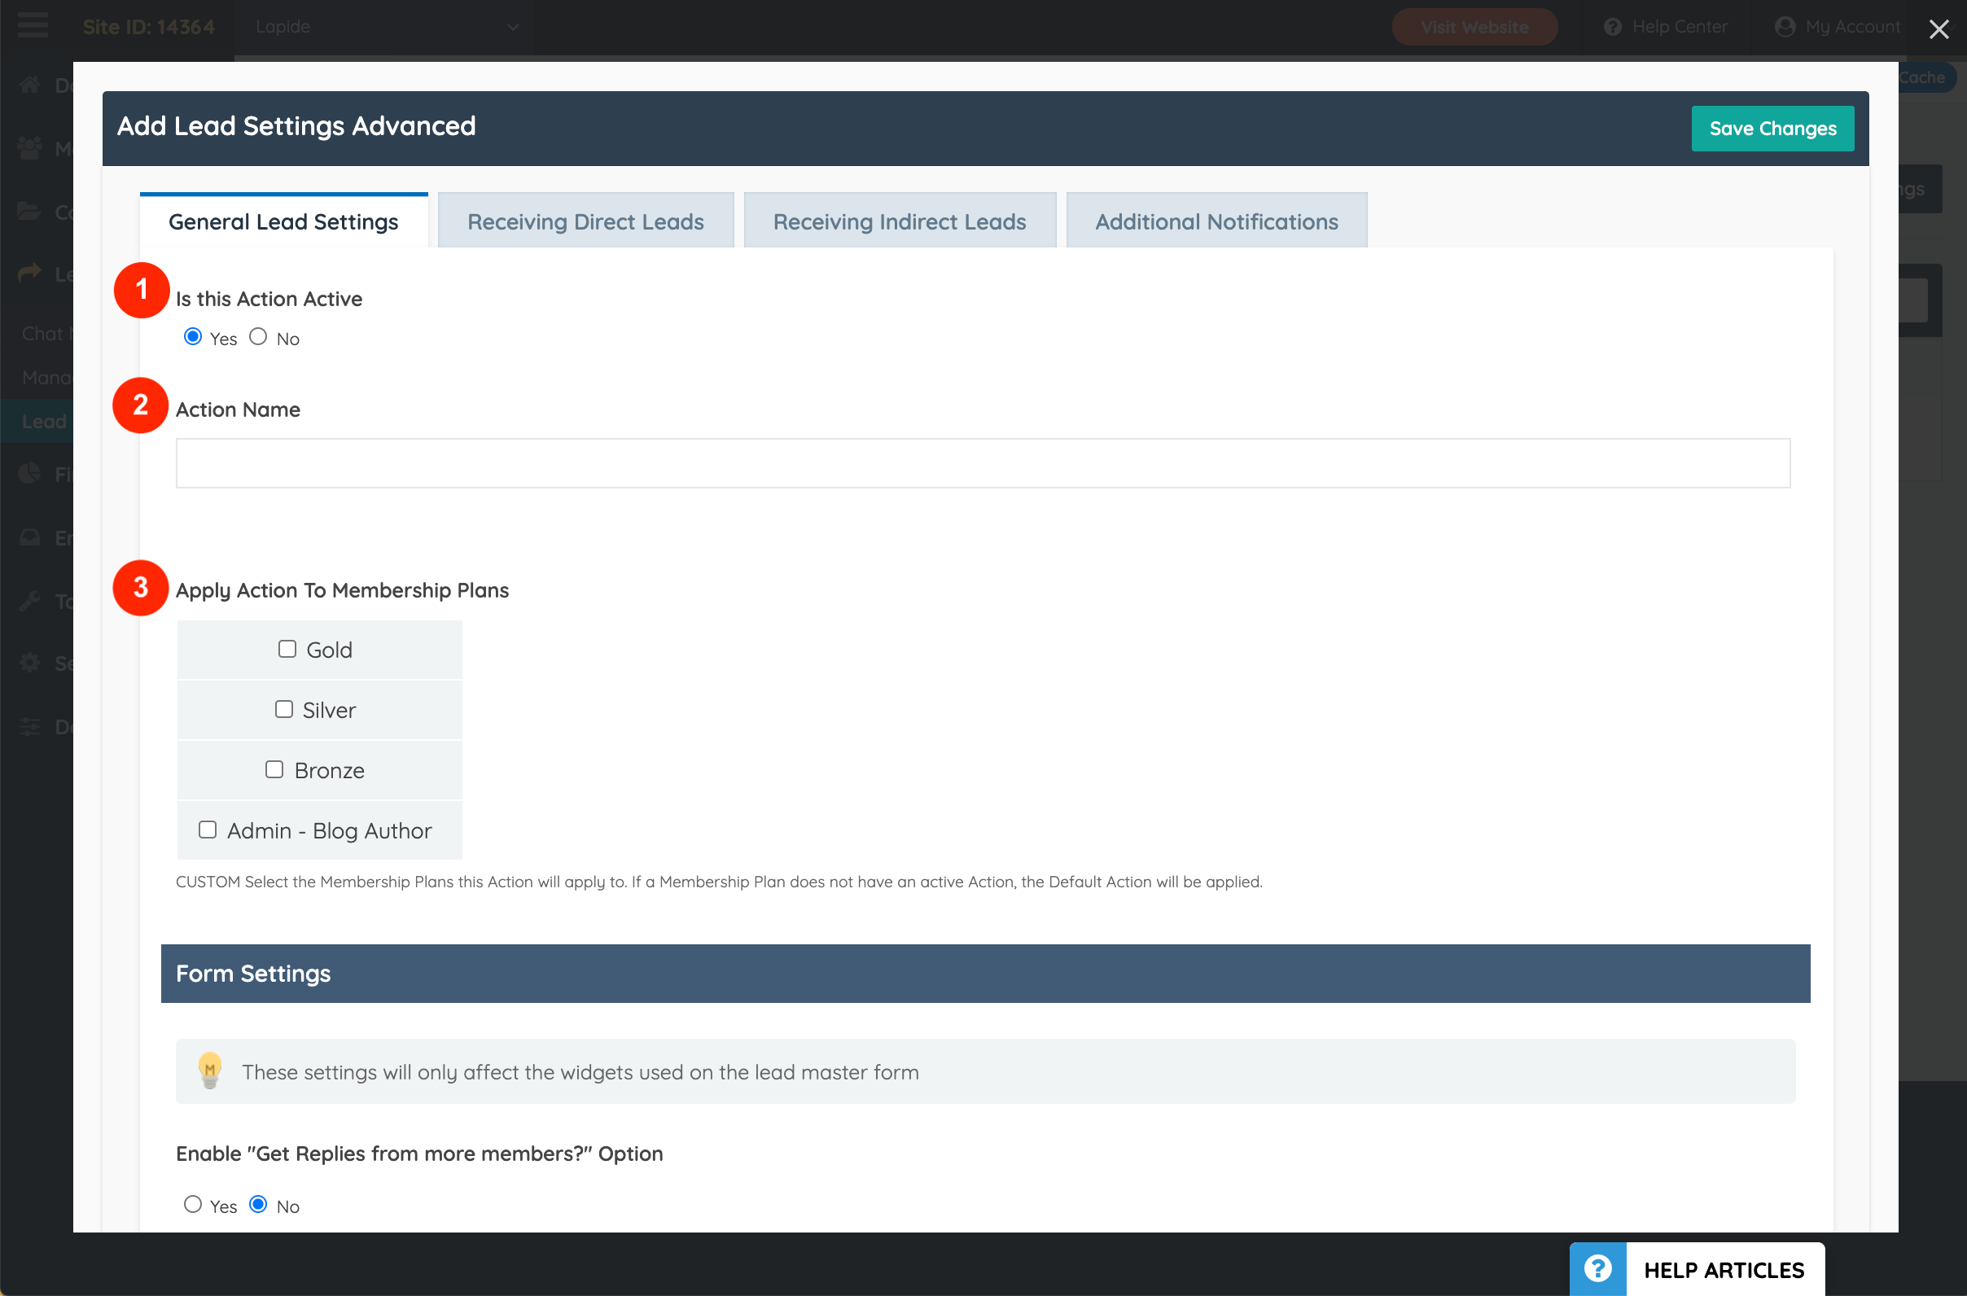The width and height of the screenshot is (1967, 1296).
Task: Click the Help Center question icon
Action: point(1611,26)
